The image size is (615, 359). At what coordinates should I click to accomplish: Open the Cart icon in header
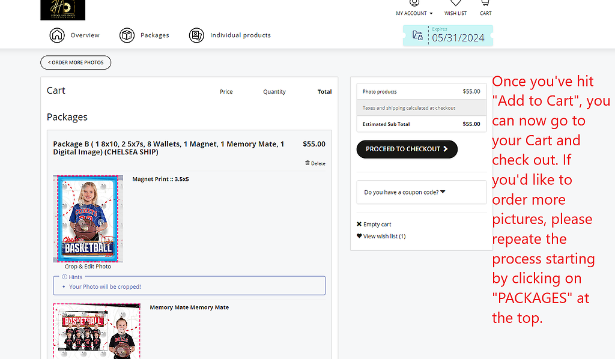click(x=485, y=4)
